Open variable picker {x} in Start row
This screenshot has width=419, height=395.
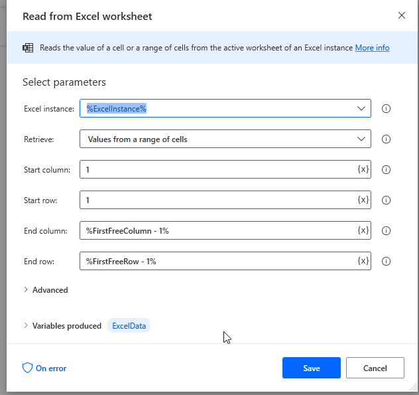tap(363, 200)
